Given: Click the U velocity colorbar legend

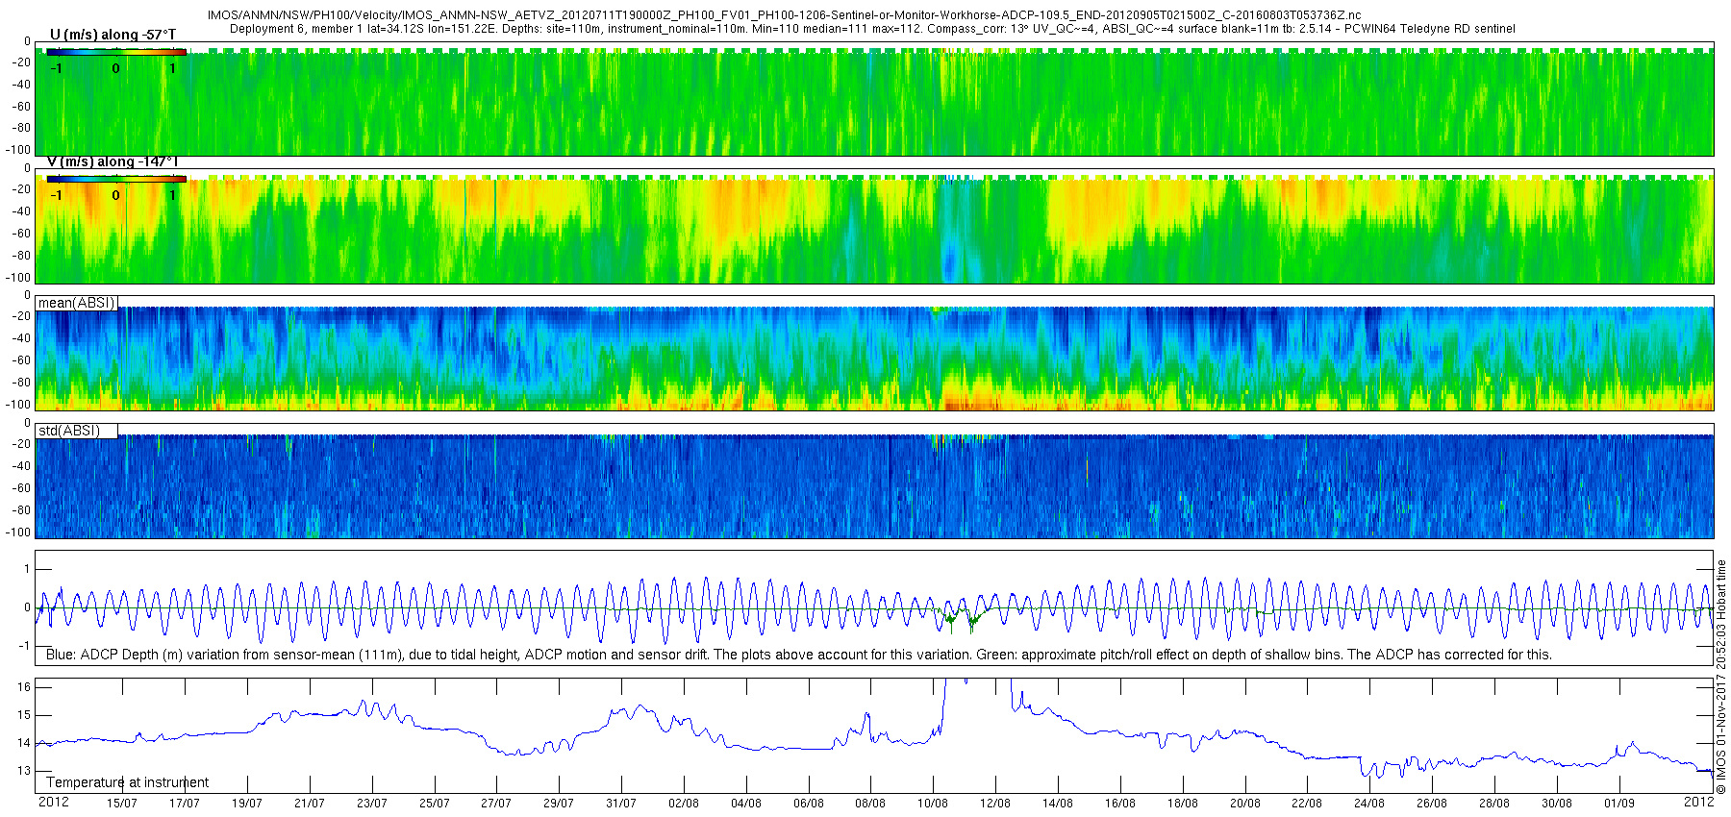Looking at the screenshot, I should point(116,52).
